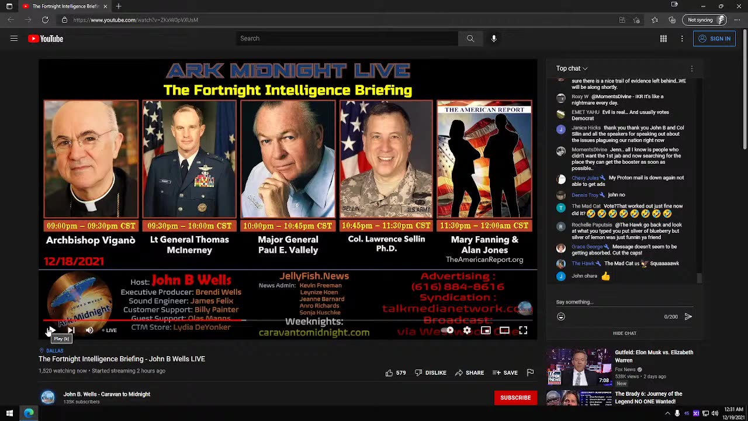Sign in to YouTube
This screenshot has width=748, height=421.
tap(714, 39)
